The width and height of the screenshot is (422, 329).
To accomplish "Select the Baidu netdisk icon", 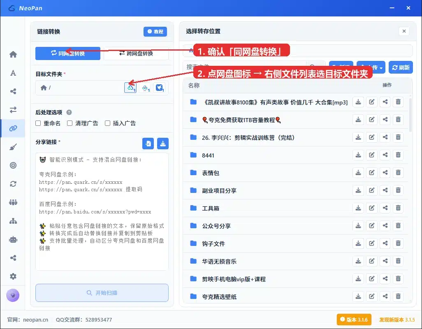I will tap(145, 88).
